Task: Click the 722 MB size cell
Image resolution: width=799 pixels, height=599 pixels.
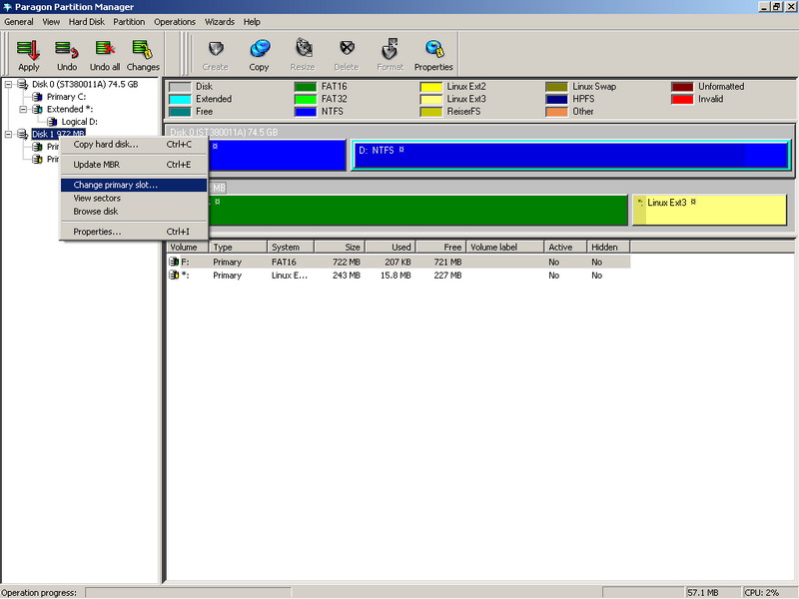Action: pos(346,262)
